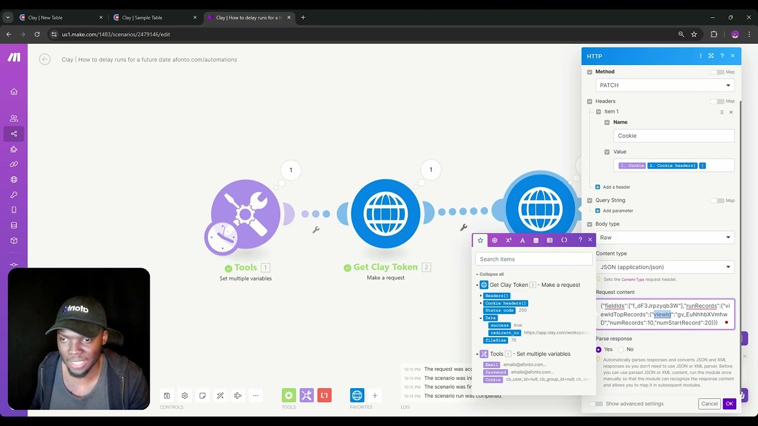Switch to Date and time functions tab
This screenshot has width=758, height=426.
(536, 240)
